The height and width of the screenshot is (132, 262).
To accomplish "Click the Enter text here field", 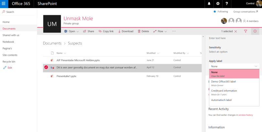I will point(232,38).
